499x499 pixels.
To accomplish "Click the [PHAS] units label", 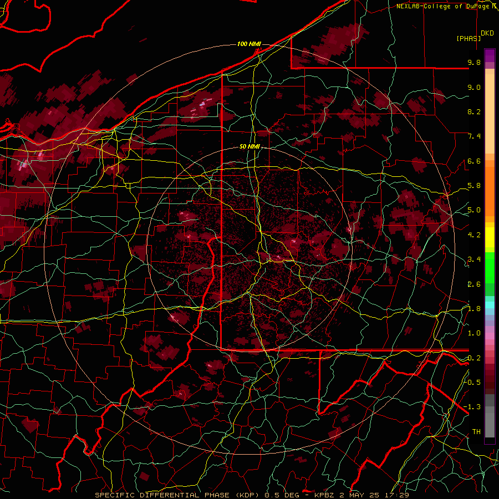I will point(469,38).
